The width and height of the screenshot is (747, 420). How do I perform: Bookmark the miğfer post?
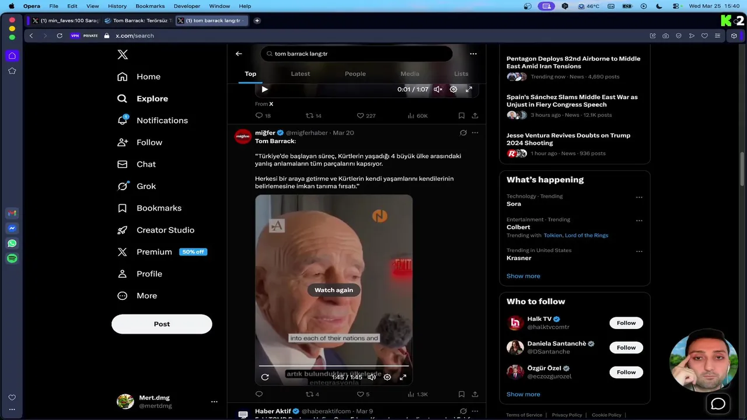point(461,394)
